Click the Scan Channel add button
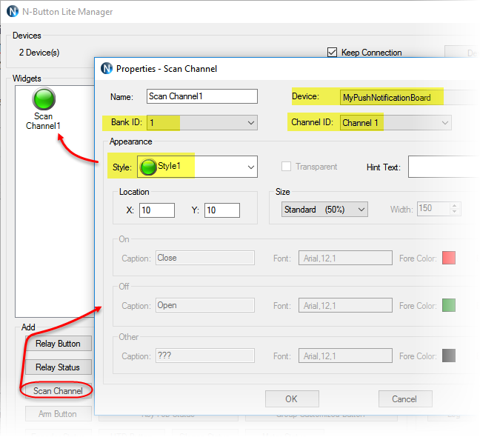 (x=59, y=391)
